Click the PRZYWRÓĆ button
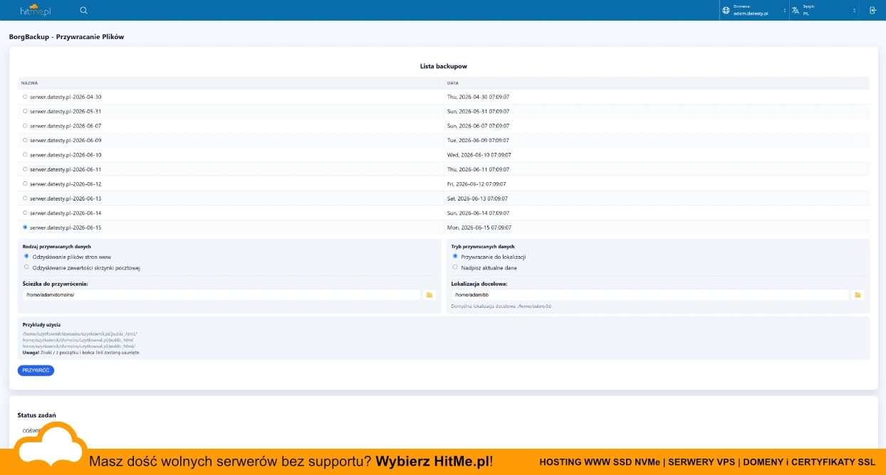Viewport: 886px width, 475px height. coord(36,370)
